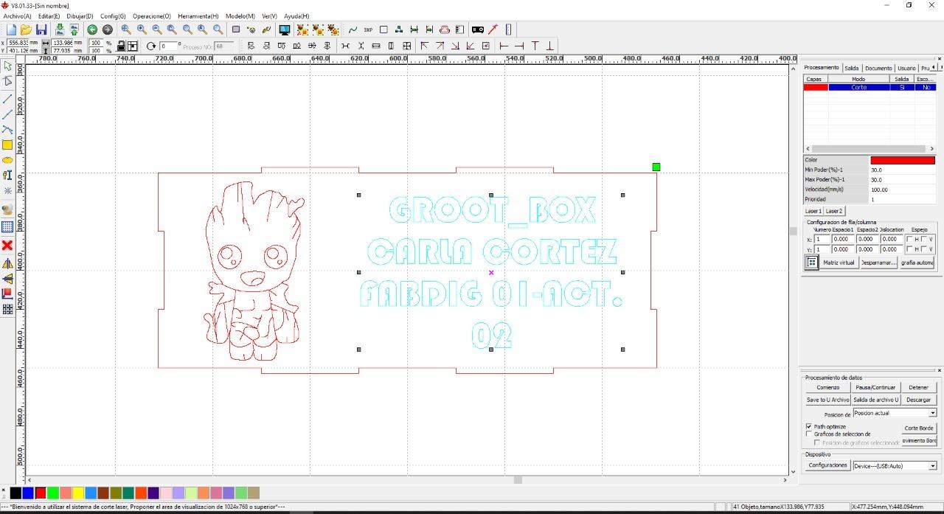
Task: Click the camera device toolbar icon
Action: tap(478, 29)
